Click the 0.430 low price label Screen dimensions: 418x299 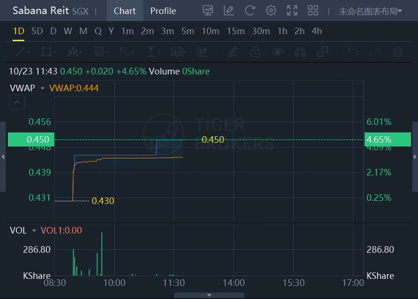pos(103,201)
